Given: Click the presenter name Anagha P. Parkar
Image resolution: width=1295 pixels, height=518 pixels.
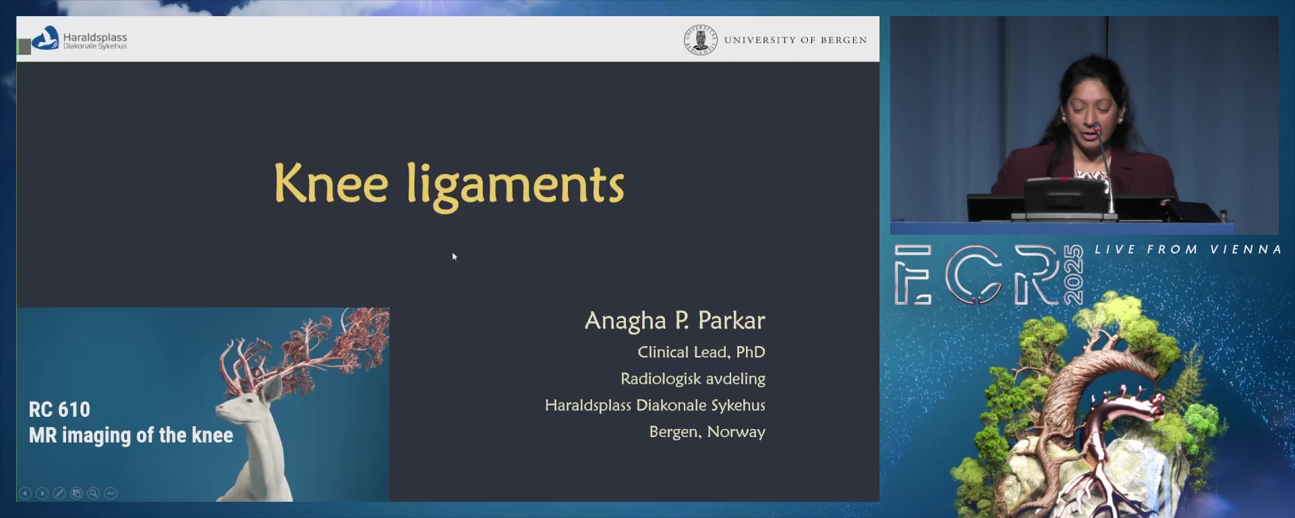Looking at the screenshot, I should pyautogui.click(x=674, y=320).
